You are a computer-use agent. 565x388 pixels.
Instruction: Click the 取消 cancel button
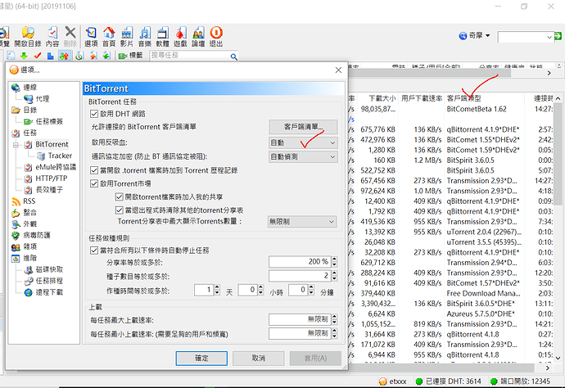(x=259, y=358)
